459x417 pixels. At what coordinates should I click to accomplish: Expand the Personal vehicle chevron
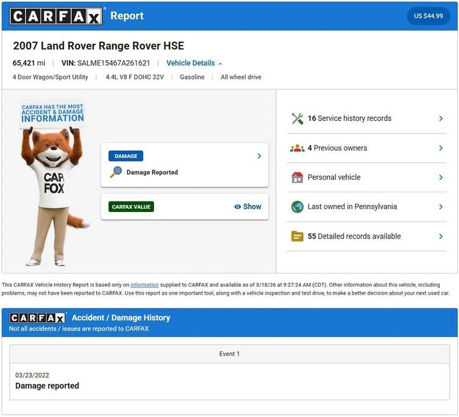441,177
